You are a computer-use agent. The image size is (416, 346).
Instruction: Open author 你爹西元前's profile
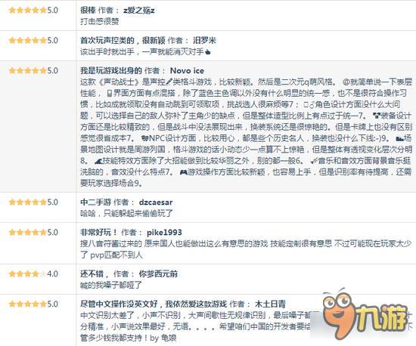point(158,274)
